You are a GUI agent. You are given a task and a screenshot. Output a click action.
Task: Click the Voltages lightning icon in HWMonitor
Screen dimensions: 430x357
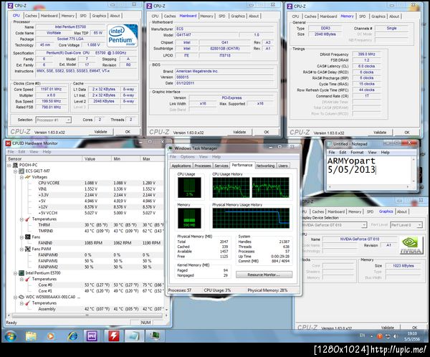tap(28, 177)
